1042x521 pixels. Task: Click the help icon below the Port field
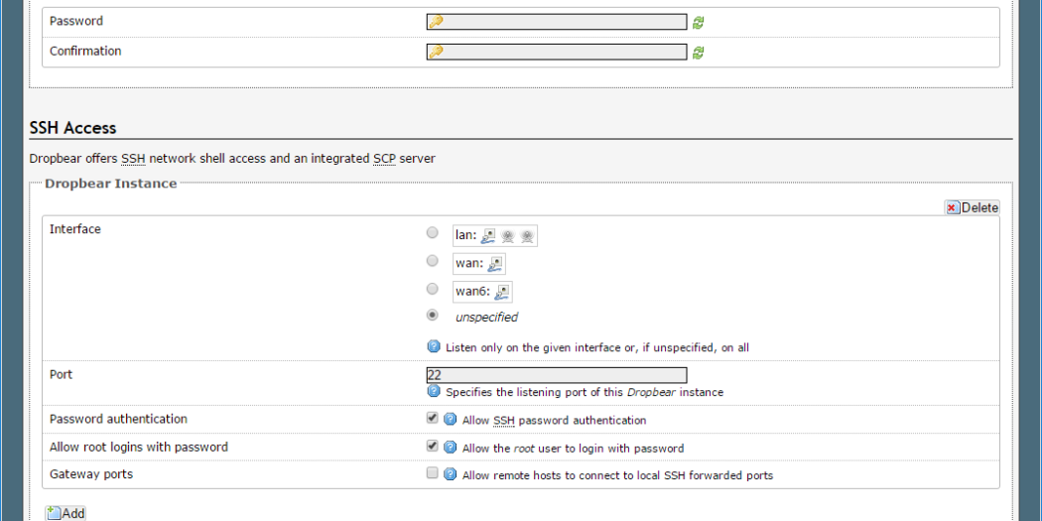point(434,392)
